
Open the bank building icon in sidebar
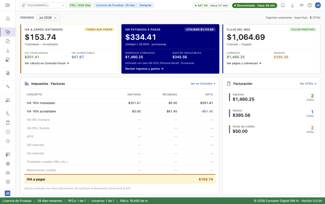[x=8, y=164]
